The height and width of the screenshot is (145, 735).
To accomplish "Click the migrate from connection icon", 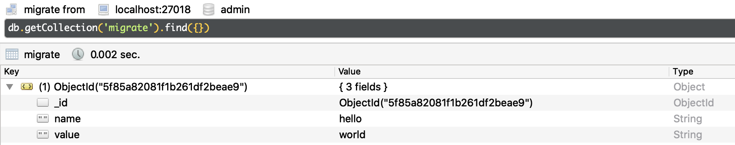I will tap(12, 9).
